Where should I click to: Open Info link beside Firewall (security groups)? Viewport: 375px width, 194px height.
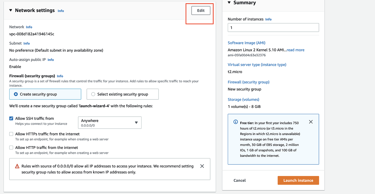point(60,76)
